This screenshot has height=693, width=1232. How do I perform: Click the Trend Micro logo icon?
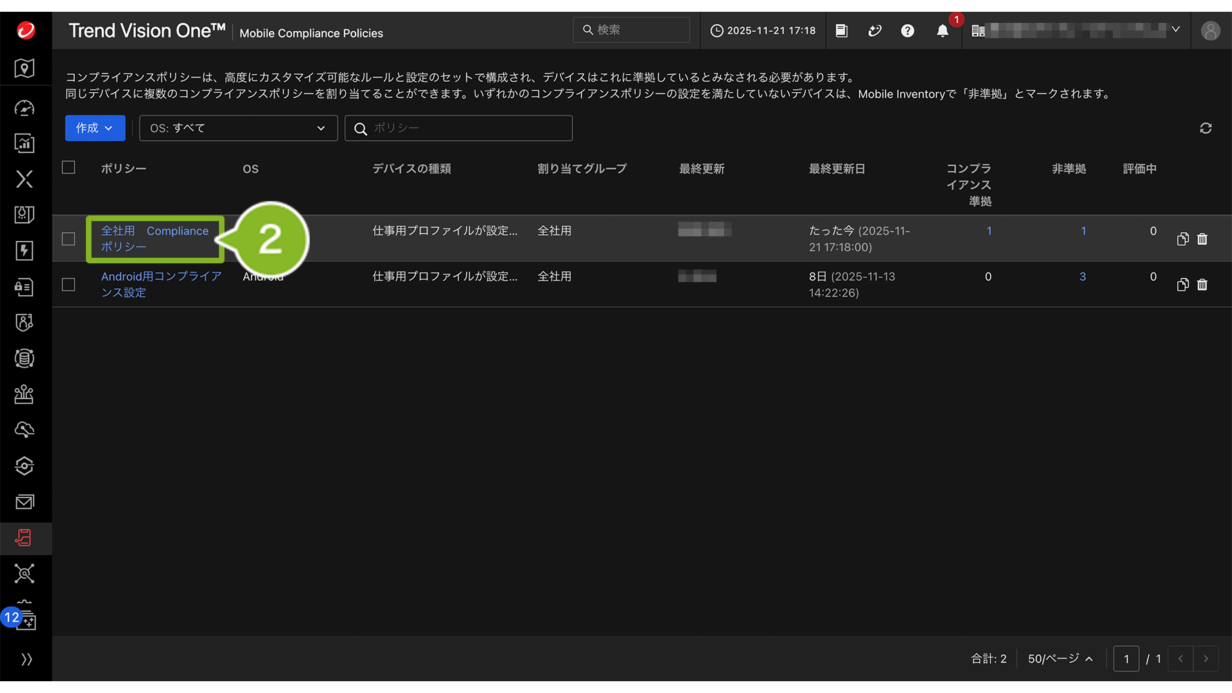click(x=26, y=30)
